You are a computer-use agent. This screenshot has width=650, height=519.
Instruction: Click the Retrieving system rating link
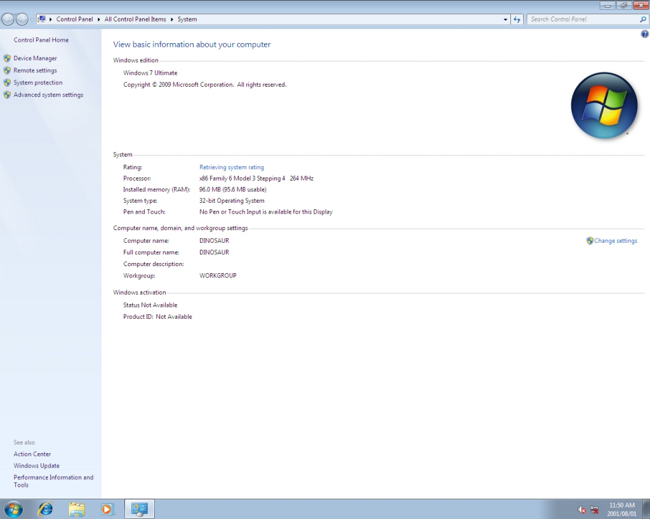pos(232,167)
